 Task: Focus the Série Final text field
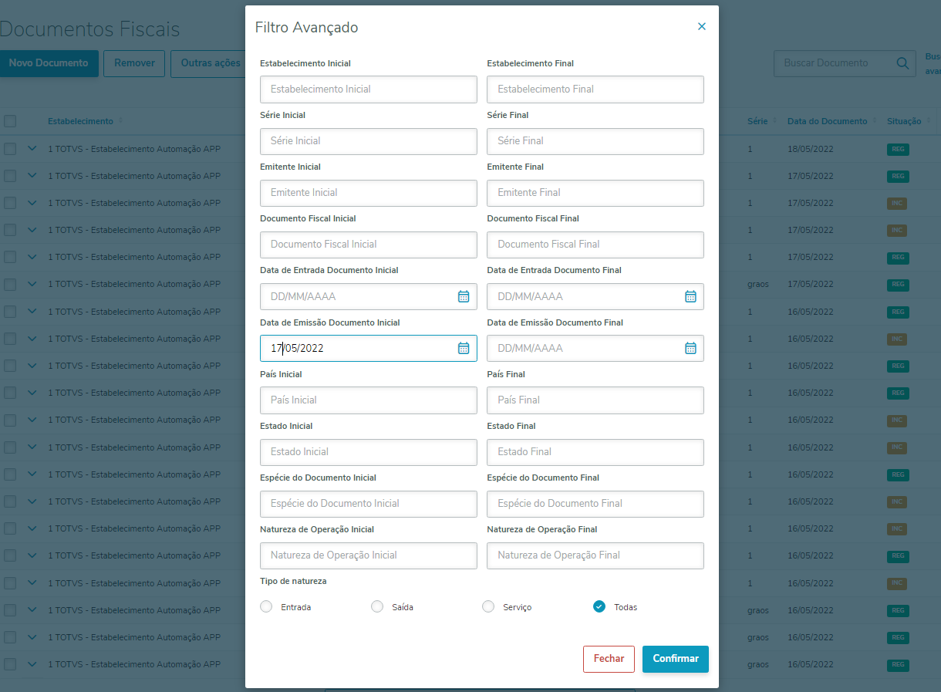(x=595, y=141)
